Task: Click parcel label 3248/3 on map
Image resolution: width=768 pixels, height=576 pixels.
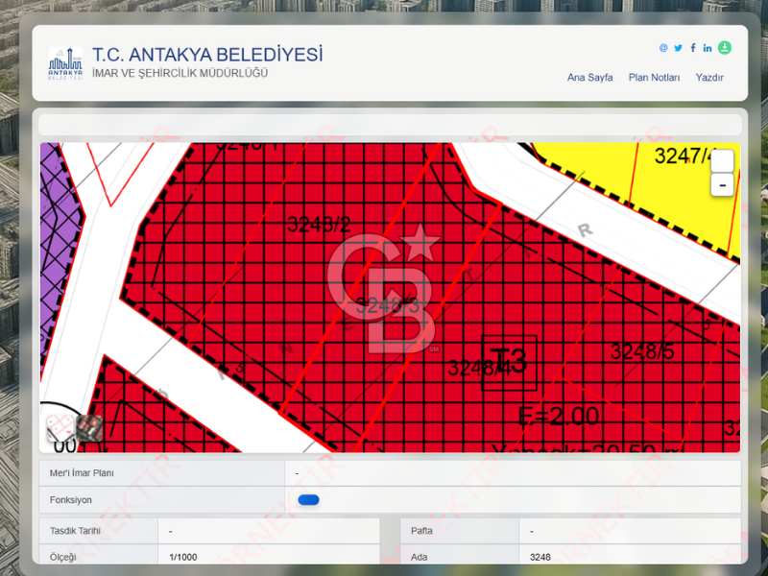Action: pos(388,305)
